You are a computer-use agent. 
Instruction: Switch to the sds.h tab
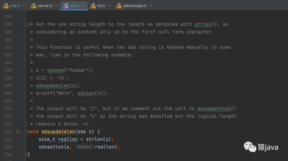click(x=15, y=6)
